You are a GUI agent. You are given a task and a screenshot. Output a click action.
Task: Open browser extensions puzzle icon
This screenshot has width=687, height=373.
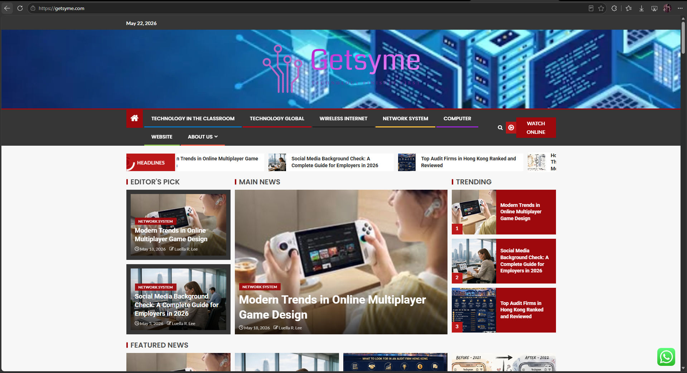coord(614,8)
